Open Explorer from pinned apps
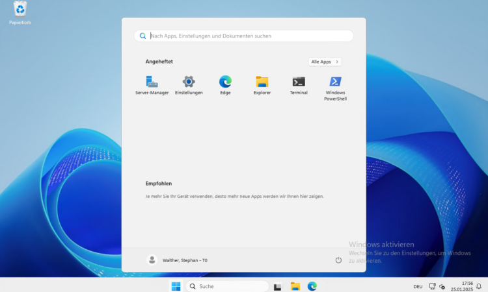The height and width of the screenshot is (292, 488). (x=262, y=85)
